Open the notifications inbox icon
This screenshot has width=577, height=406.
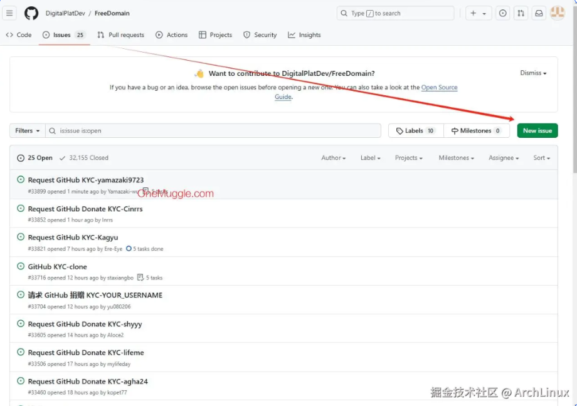point(539,13)
